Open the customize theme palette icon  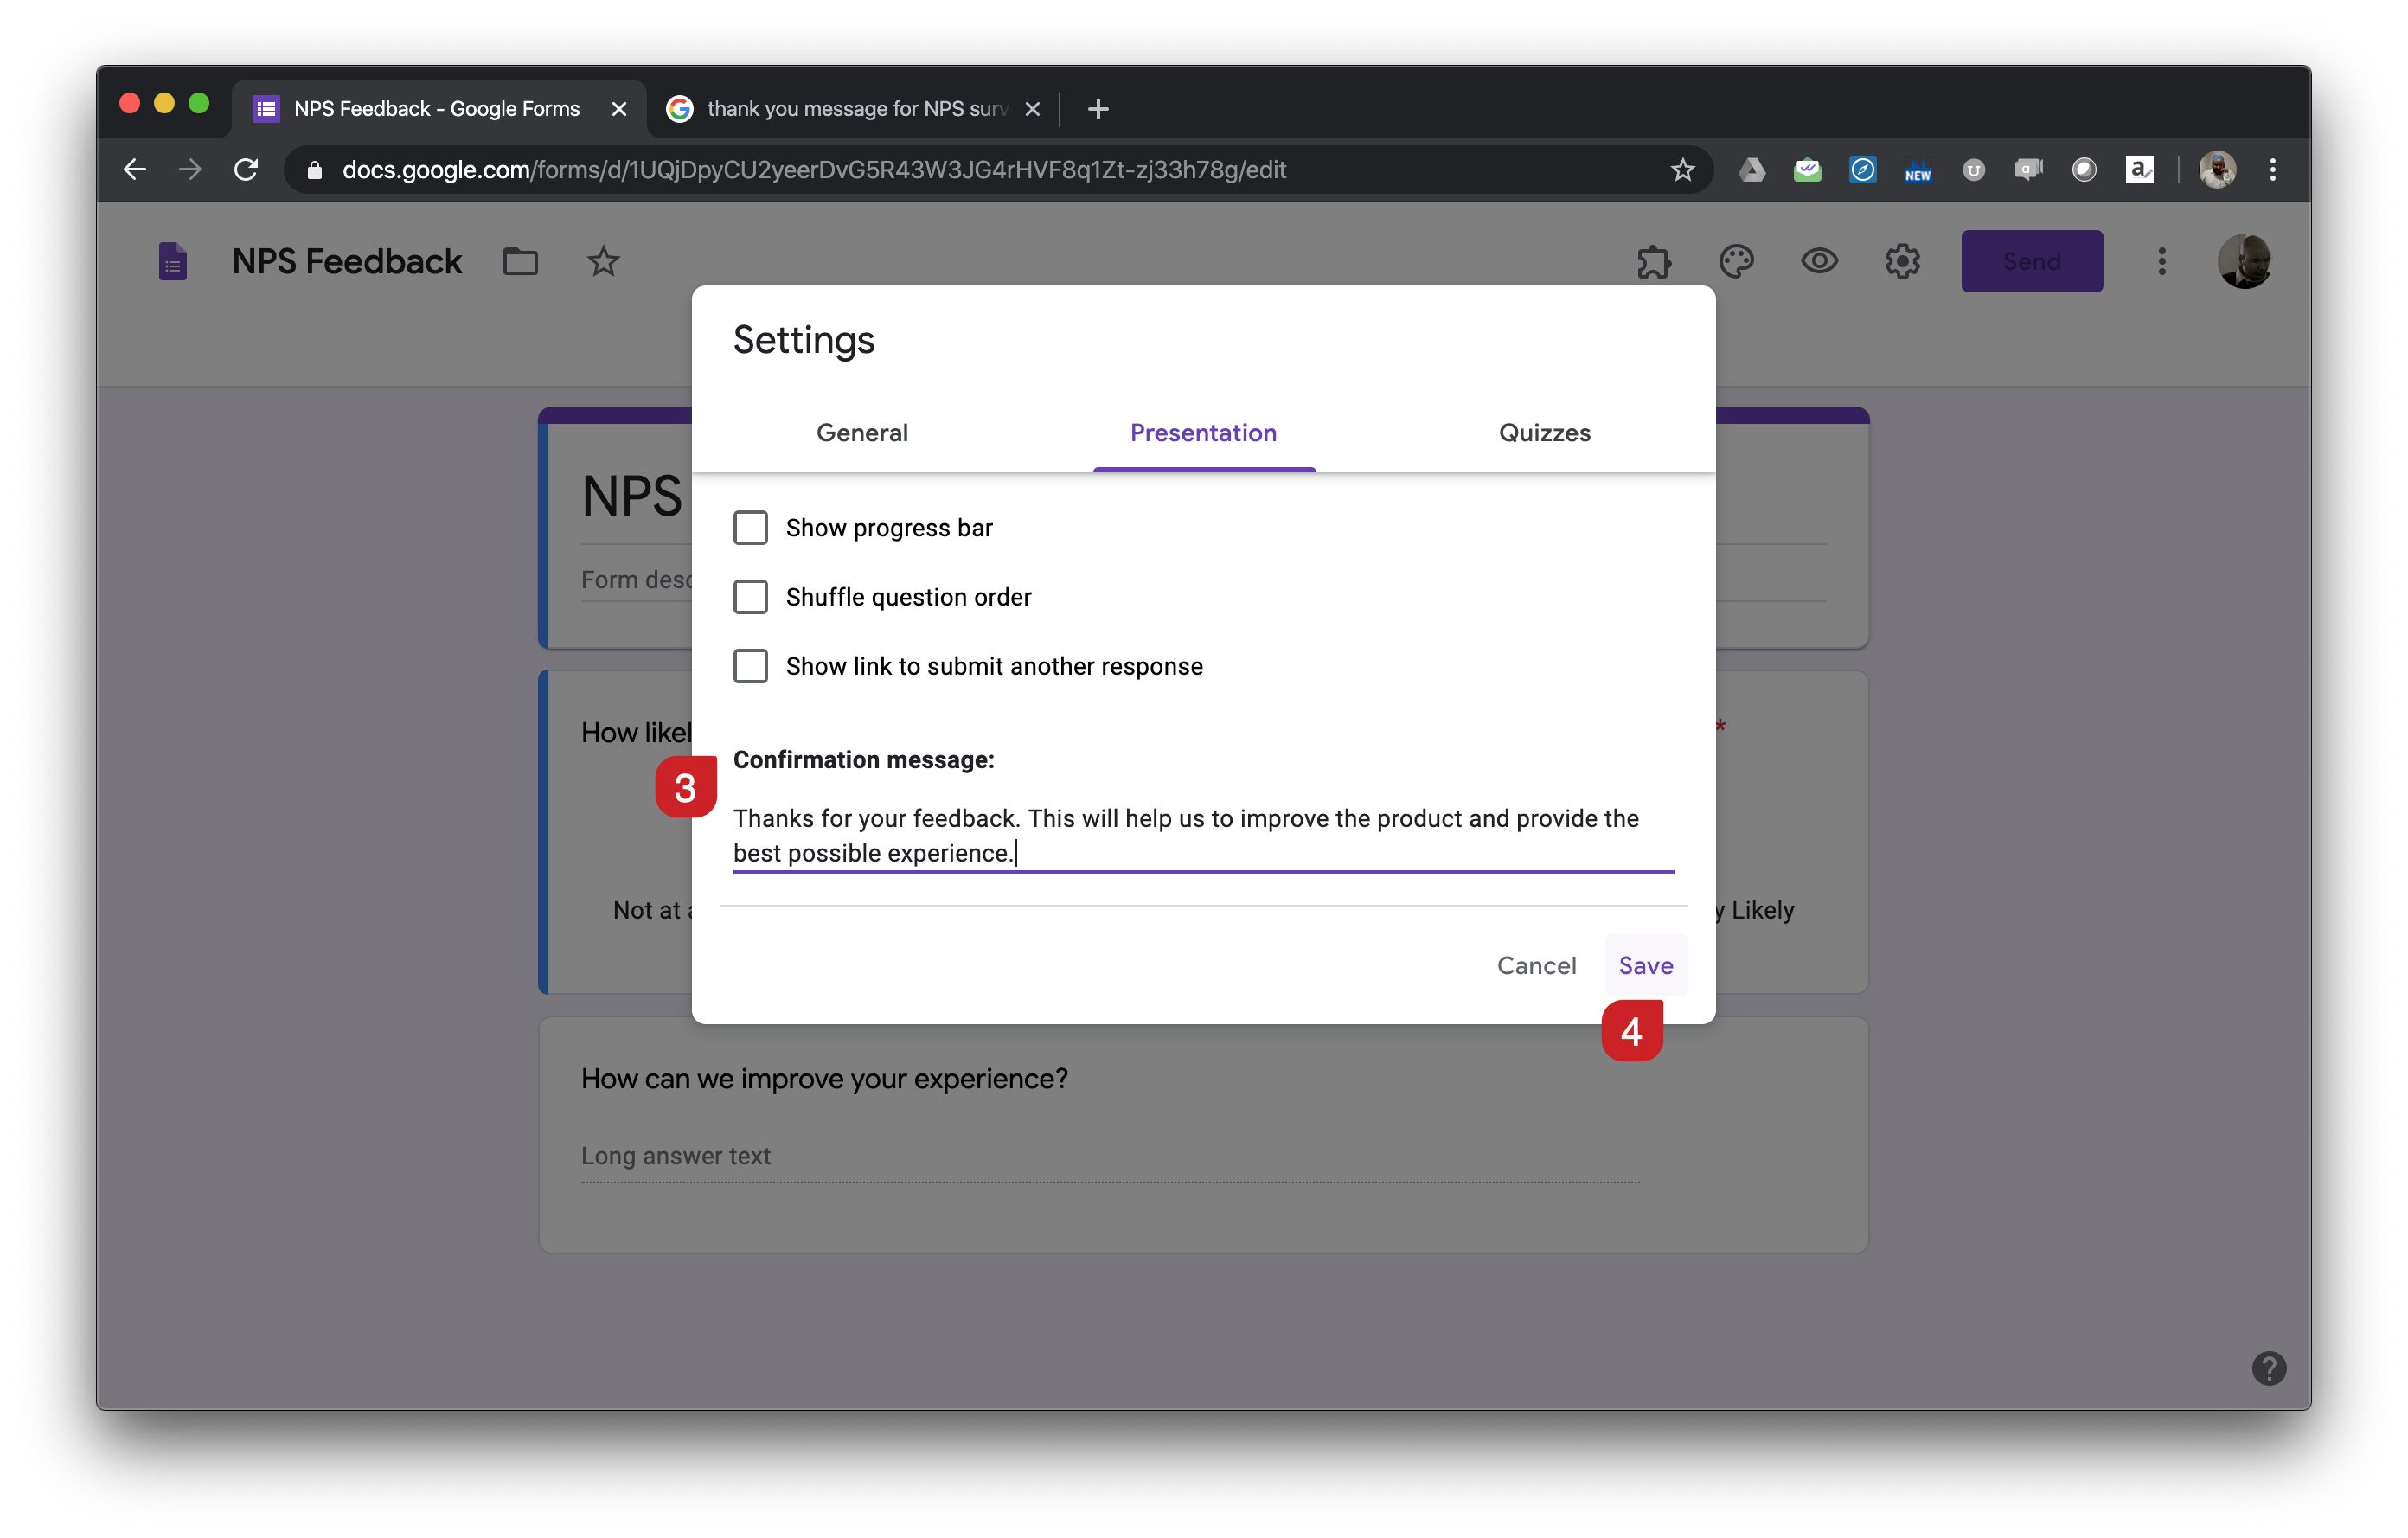tap(1736, 262)
